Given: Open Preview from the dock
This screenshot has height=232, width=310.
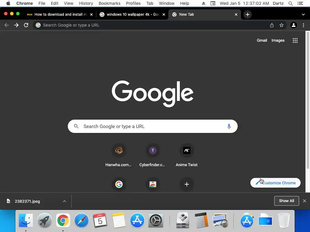Looking at the screenshot, I should (x=220, y=220).
